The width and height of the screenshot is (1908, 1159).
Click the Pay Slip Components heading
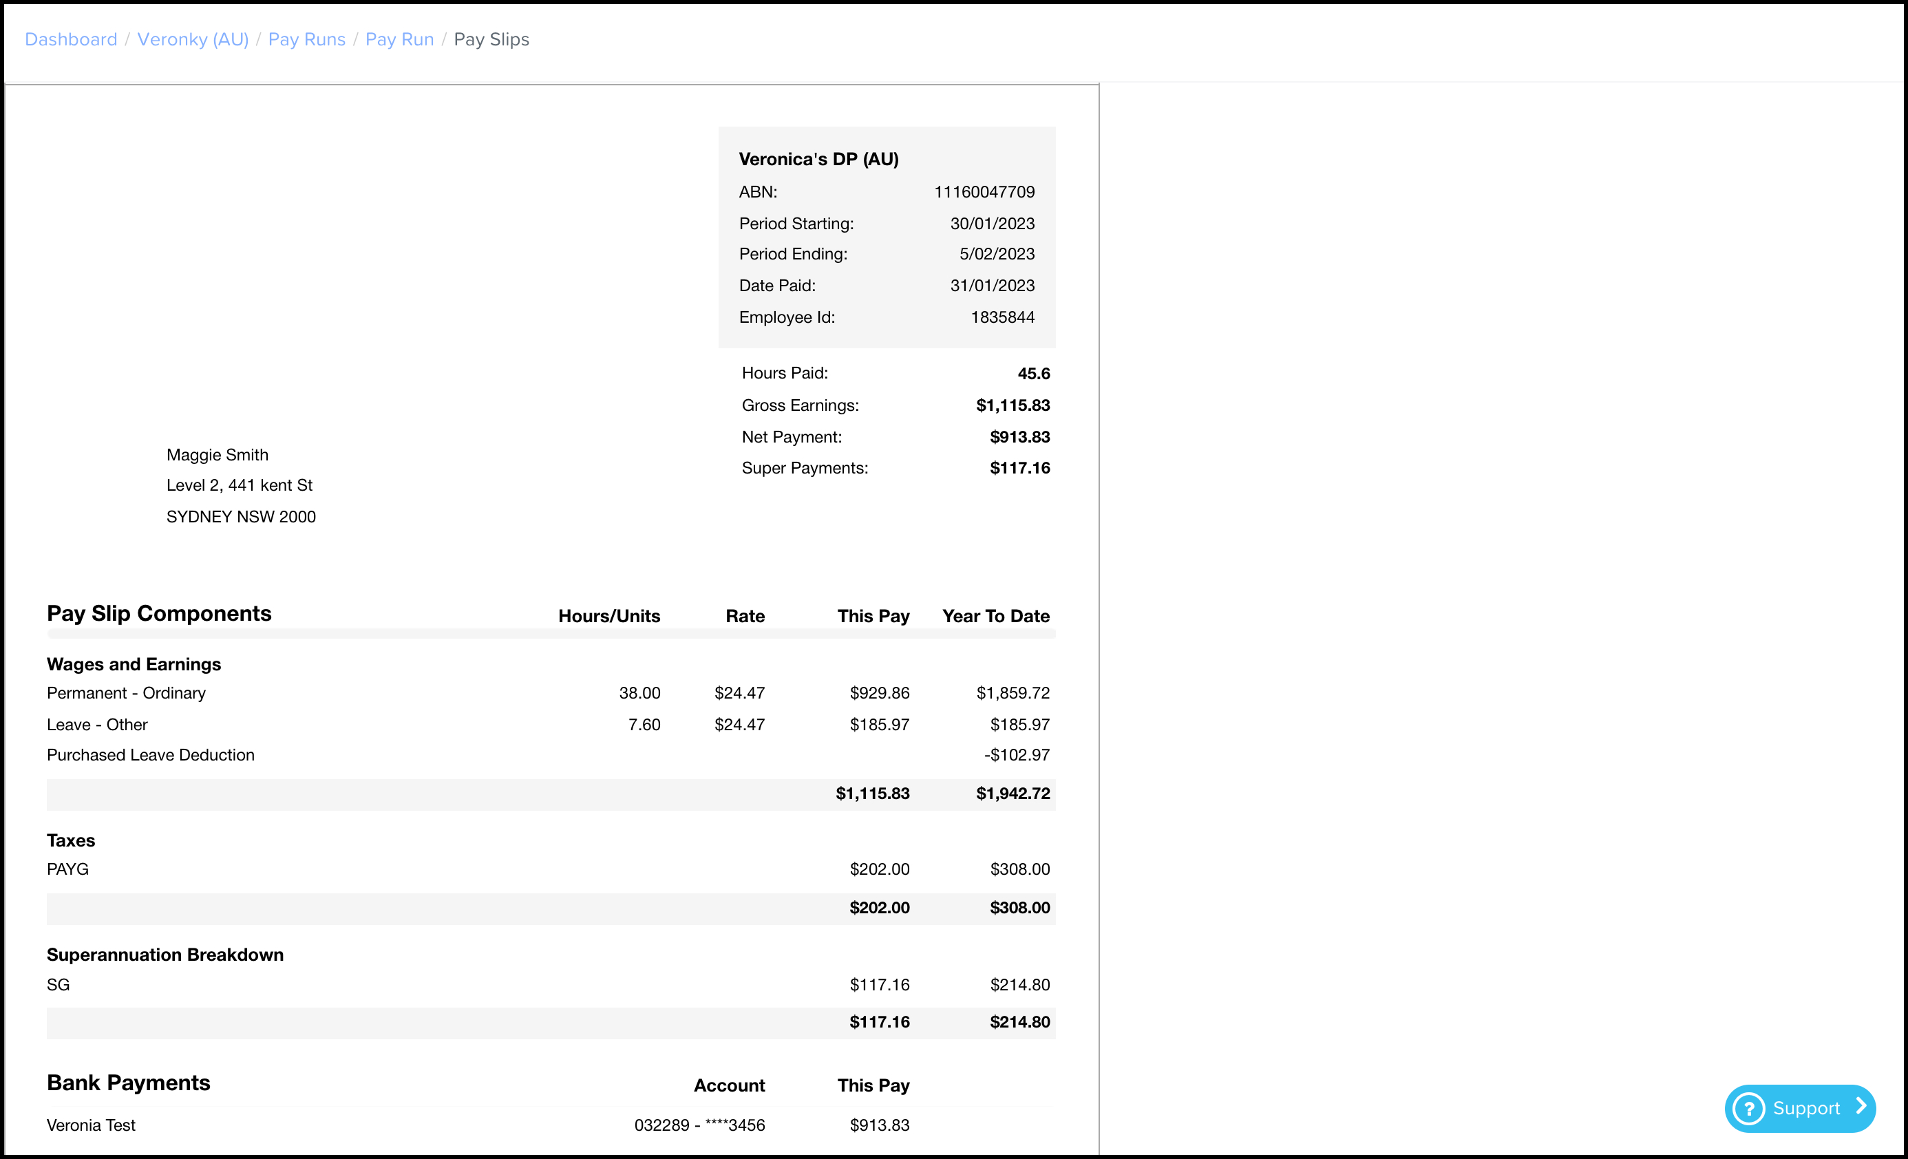(x=159, y=613)
